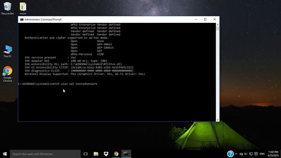Click the WPA2-Personal CCMP line
Screen dimensions: 281x158
(x=87, y=54)
